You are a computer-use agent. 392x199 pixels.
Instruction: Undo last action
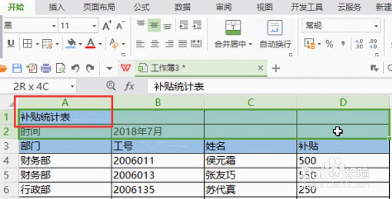coord(75,68)
